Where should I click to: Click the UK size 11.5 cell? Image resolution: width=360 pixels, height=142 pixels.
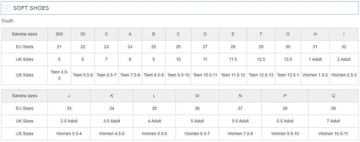[233, 59]
